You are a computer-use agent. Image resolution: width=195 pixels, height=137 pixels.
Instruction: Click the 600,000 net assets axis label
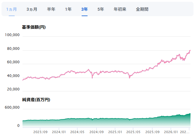coord(12,107)
